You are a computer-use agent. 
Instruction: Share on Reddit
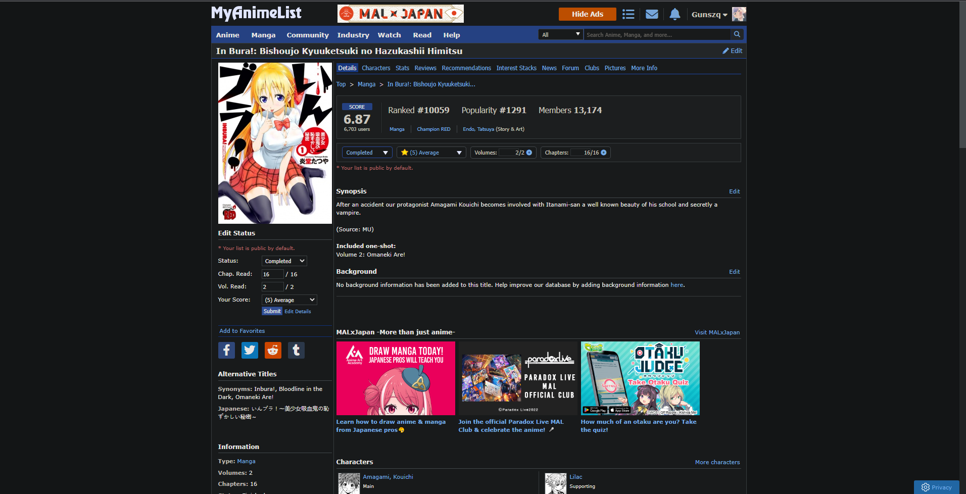(x=273, y=350)
